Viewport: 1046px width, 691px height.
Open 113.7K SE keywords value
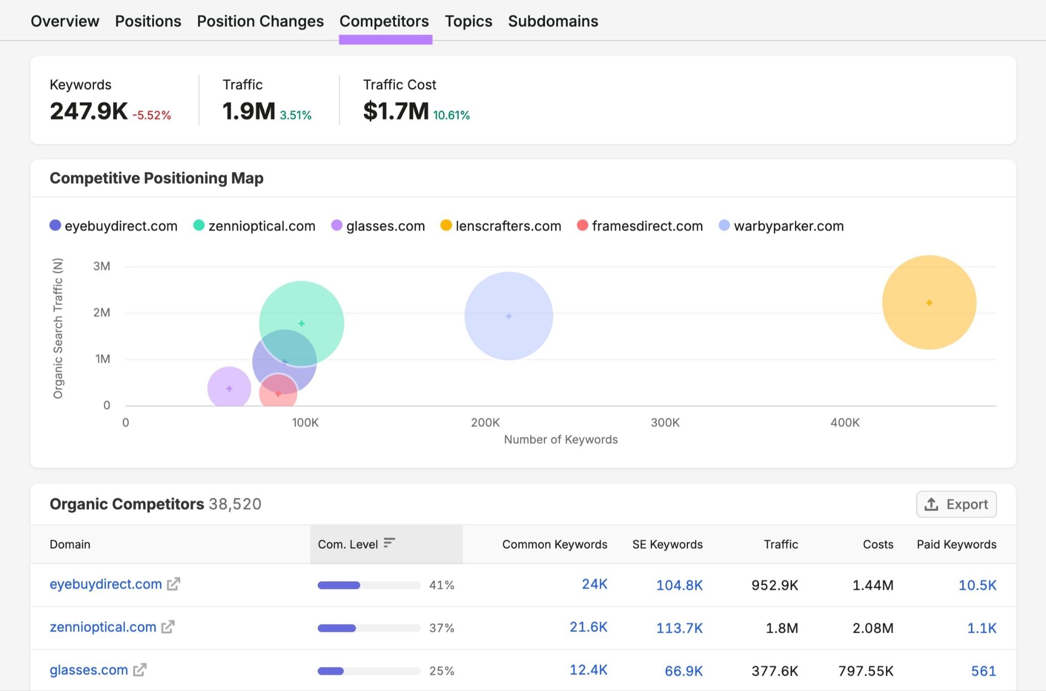coord(679,628)
